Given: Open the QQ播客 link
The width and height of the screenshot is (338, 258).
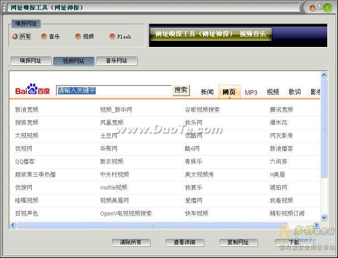Looking at the screenshot, I should click(25, 161).
